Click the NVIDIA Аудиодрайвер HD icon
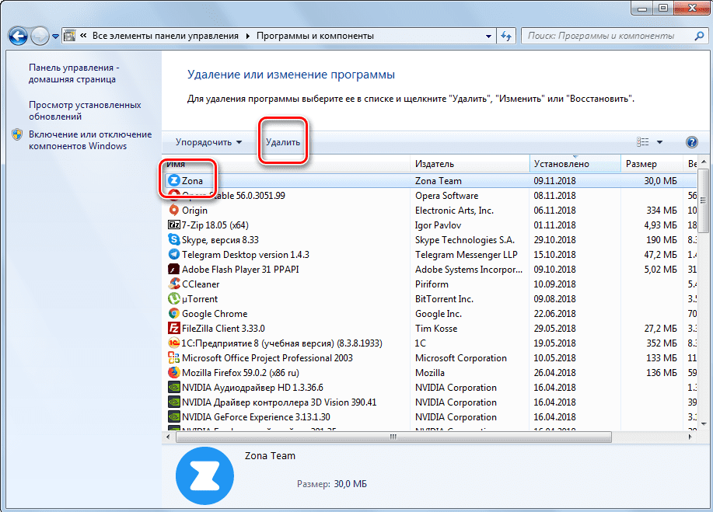 click(x=173, y=387)
